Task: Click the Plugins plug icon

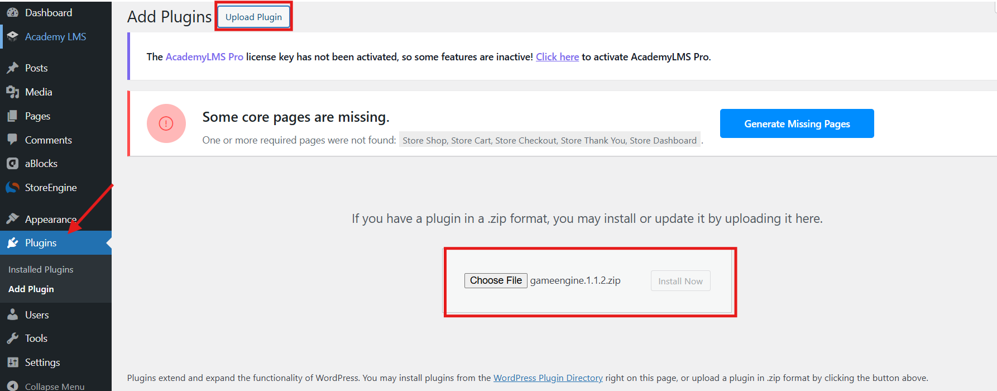Action: point(12,243)
